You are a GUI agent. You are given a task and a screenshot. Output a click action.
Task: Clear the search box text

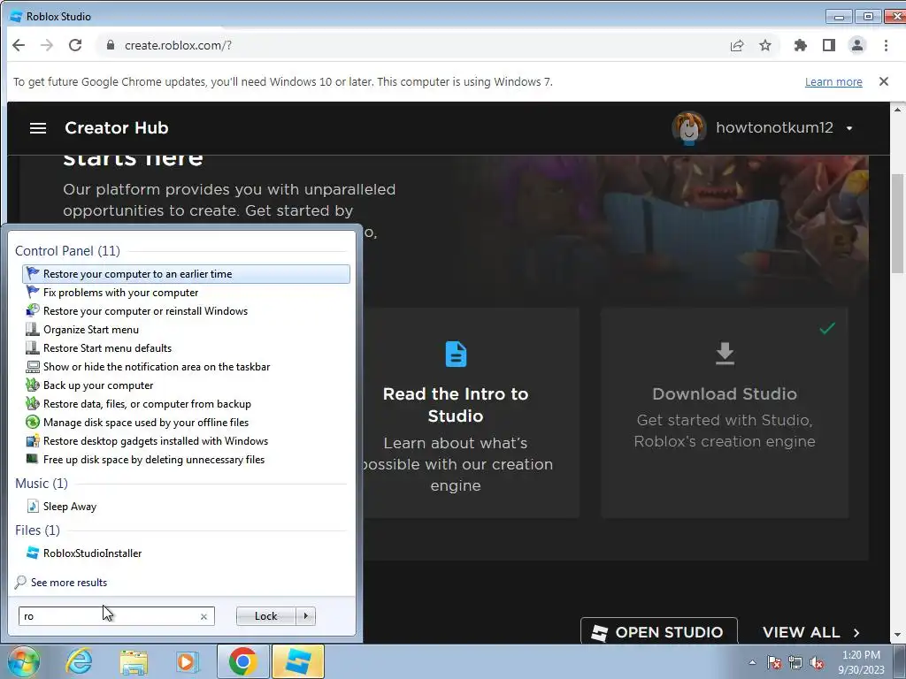tap(204, 616)
